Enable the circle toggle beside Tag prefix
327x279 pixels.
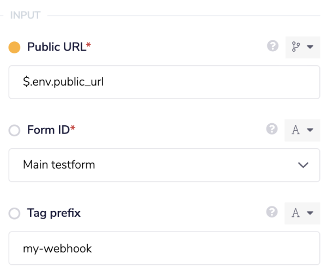15,214
